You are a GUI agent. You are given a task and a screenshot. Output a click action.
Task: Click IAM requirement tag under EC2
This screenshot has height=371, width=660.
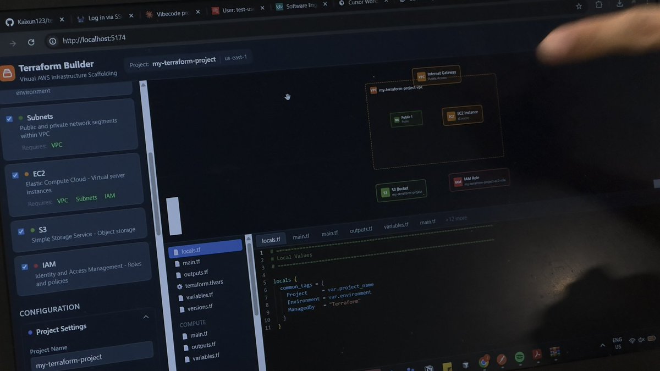(110, 196)
